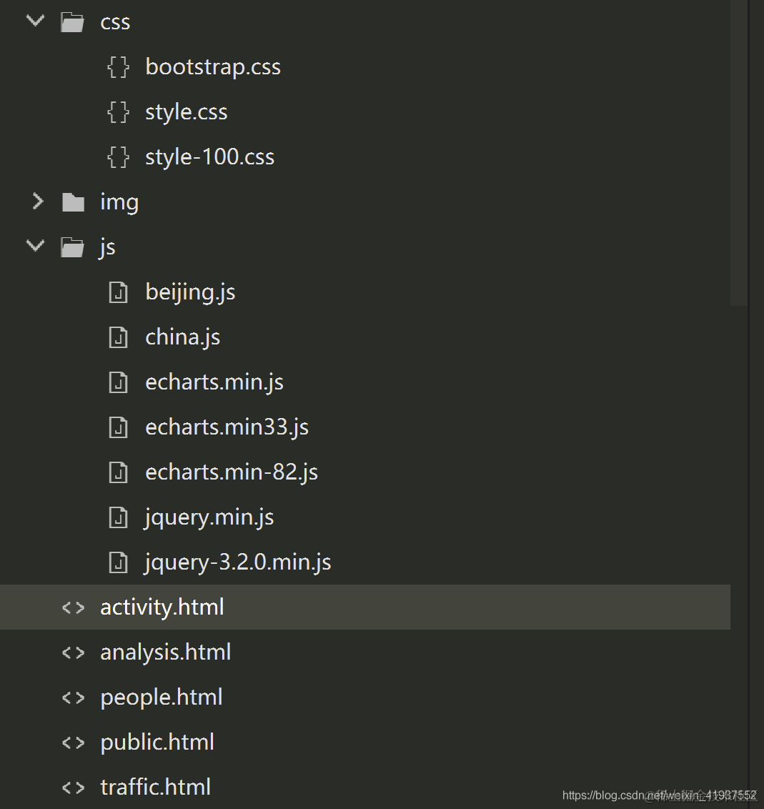Click the braces icon beside style-100.css

tap(118, 157)
